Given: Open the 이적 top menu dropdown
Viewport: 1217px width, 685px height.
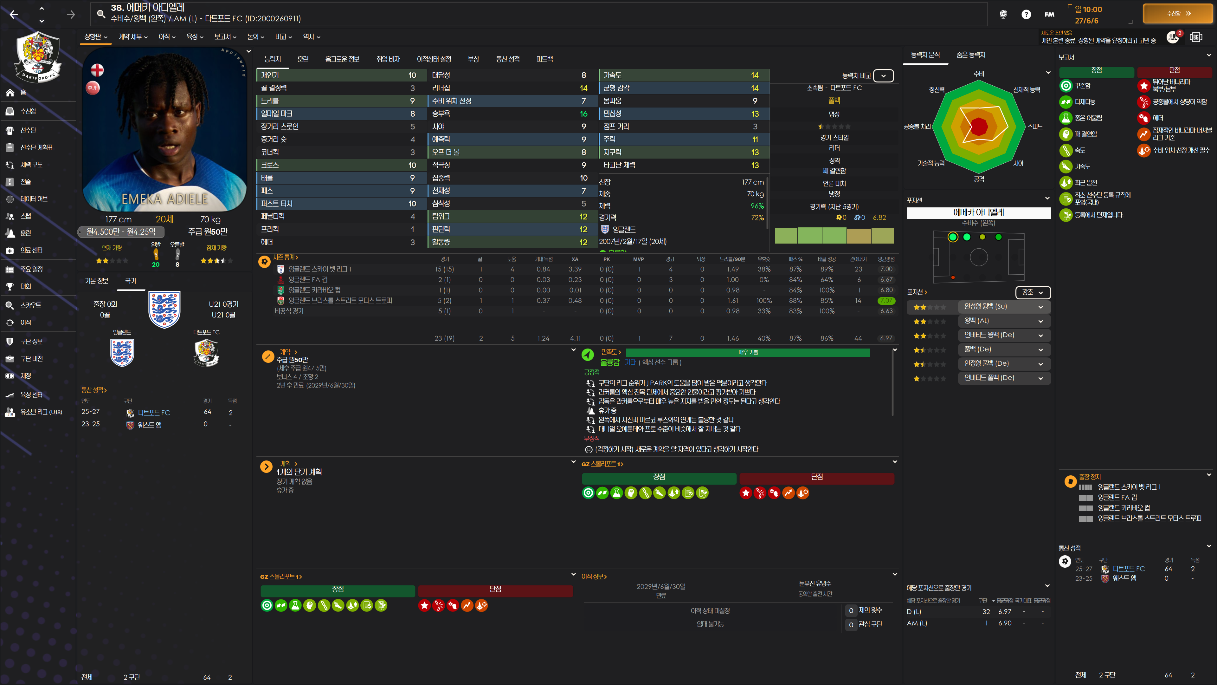Looking at the screenshot, I should pos(167,37).
